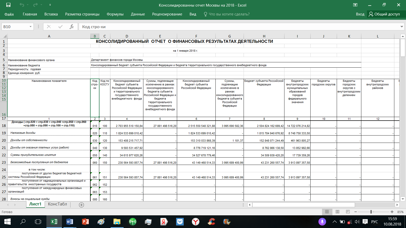Select column A header
The height and width of the screenshot is (228, 406).
(49, 36)
